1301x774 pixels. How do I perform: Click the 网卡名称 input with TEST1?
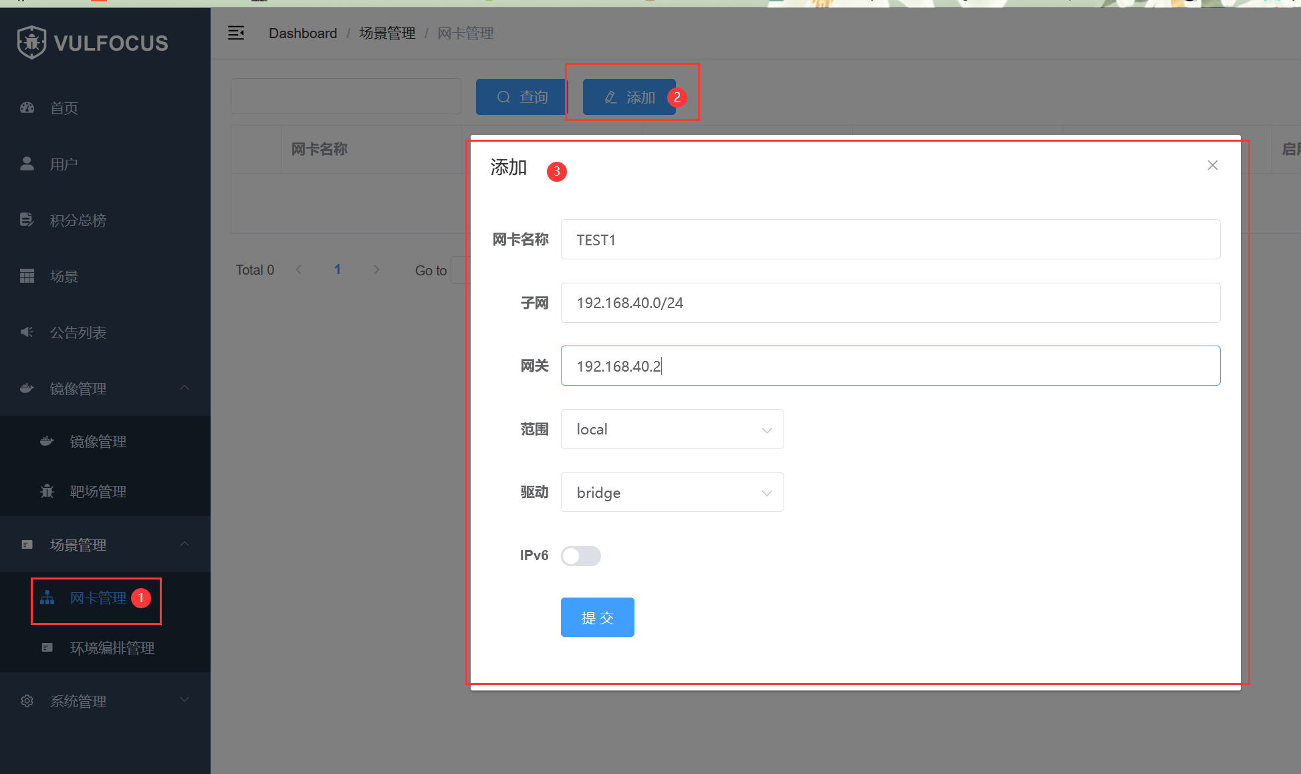click(891, 239)
